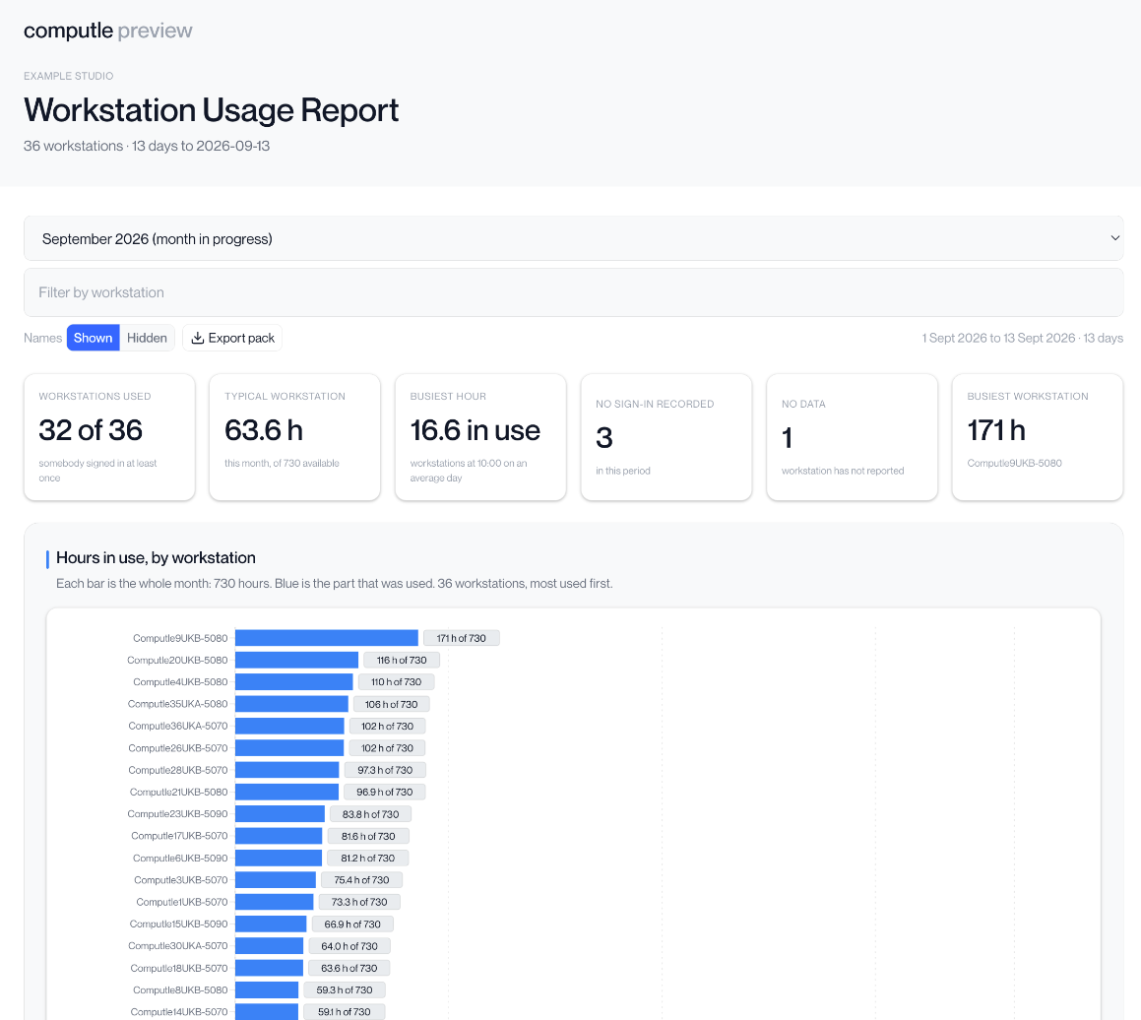The height and width of the screenshot is (1020, 1141).
Task: Click the 110 h of 730 label
Action: (396, 681)
